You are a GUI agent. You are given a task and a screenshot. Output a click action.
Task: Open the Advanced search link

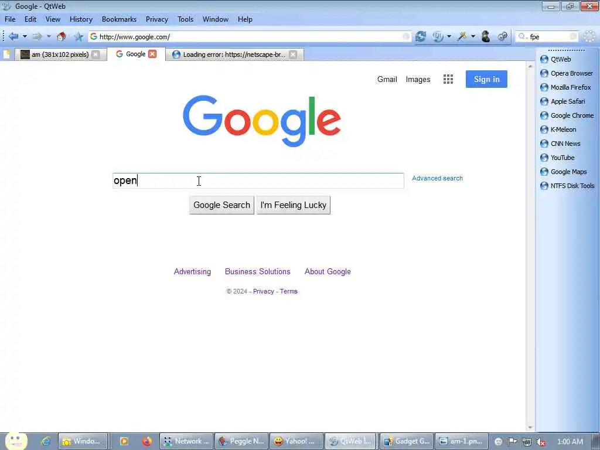click(x=437, y=178)
